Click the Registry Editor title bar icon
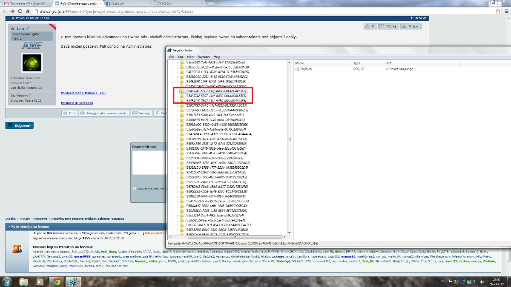This screenshot has width=511, height=287. pyautogui.click(x=170, y=50)
